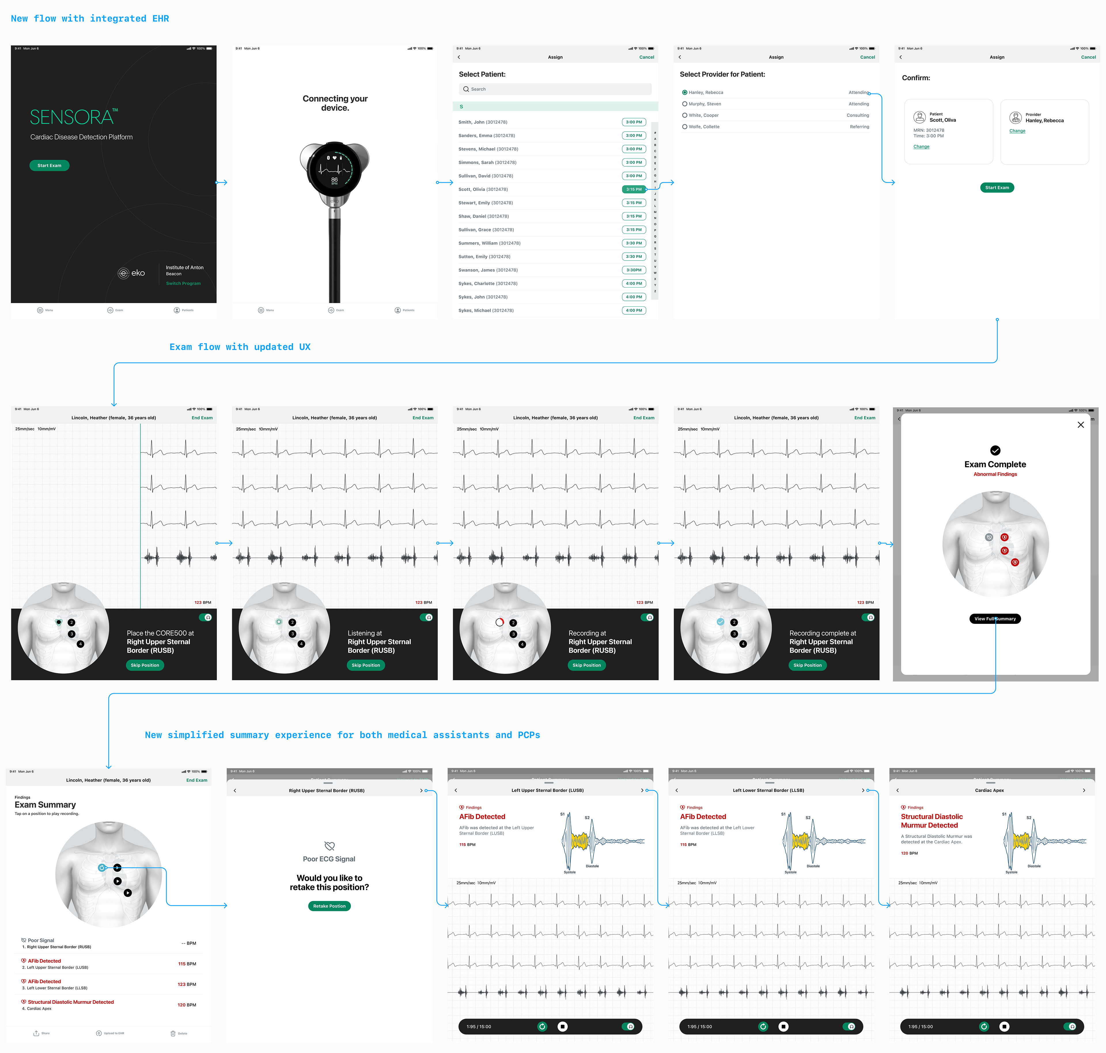Click the Share icon in Exam Summary

tap(37, 1033)
